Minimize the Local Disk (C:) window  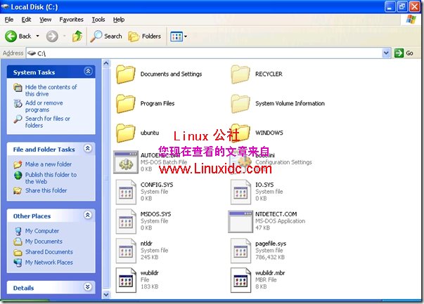[390, 7]
